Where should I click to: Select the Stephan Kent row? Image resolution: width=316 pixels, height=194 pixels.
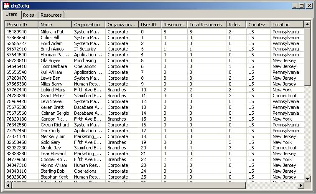click(154, 177)
